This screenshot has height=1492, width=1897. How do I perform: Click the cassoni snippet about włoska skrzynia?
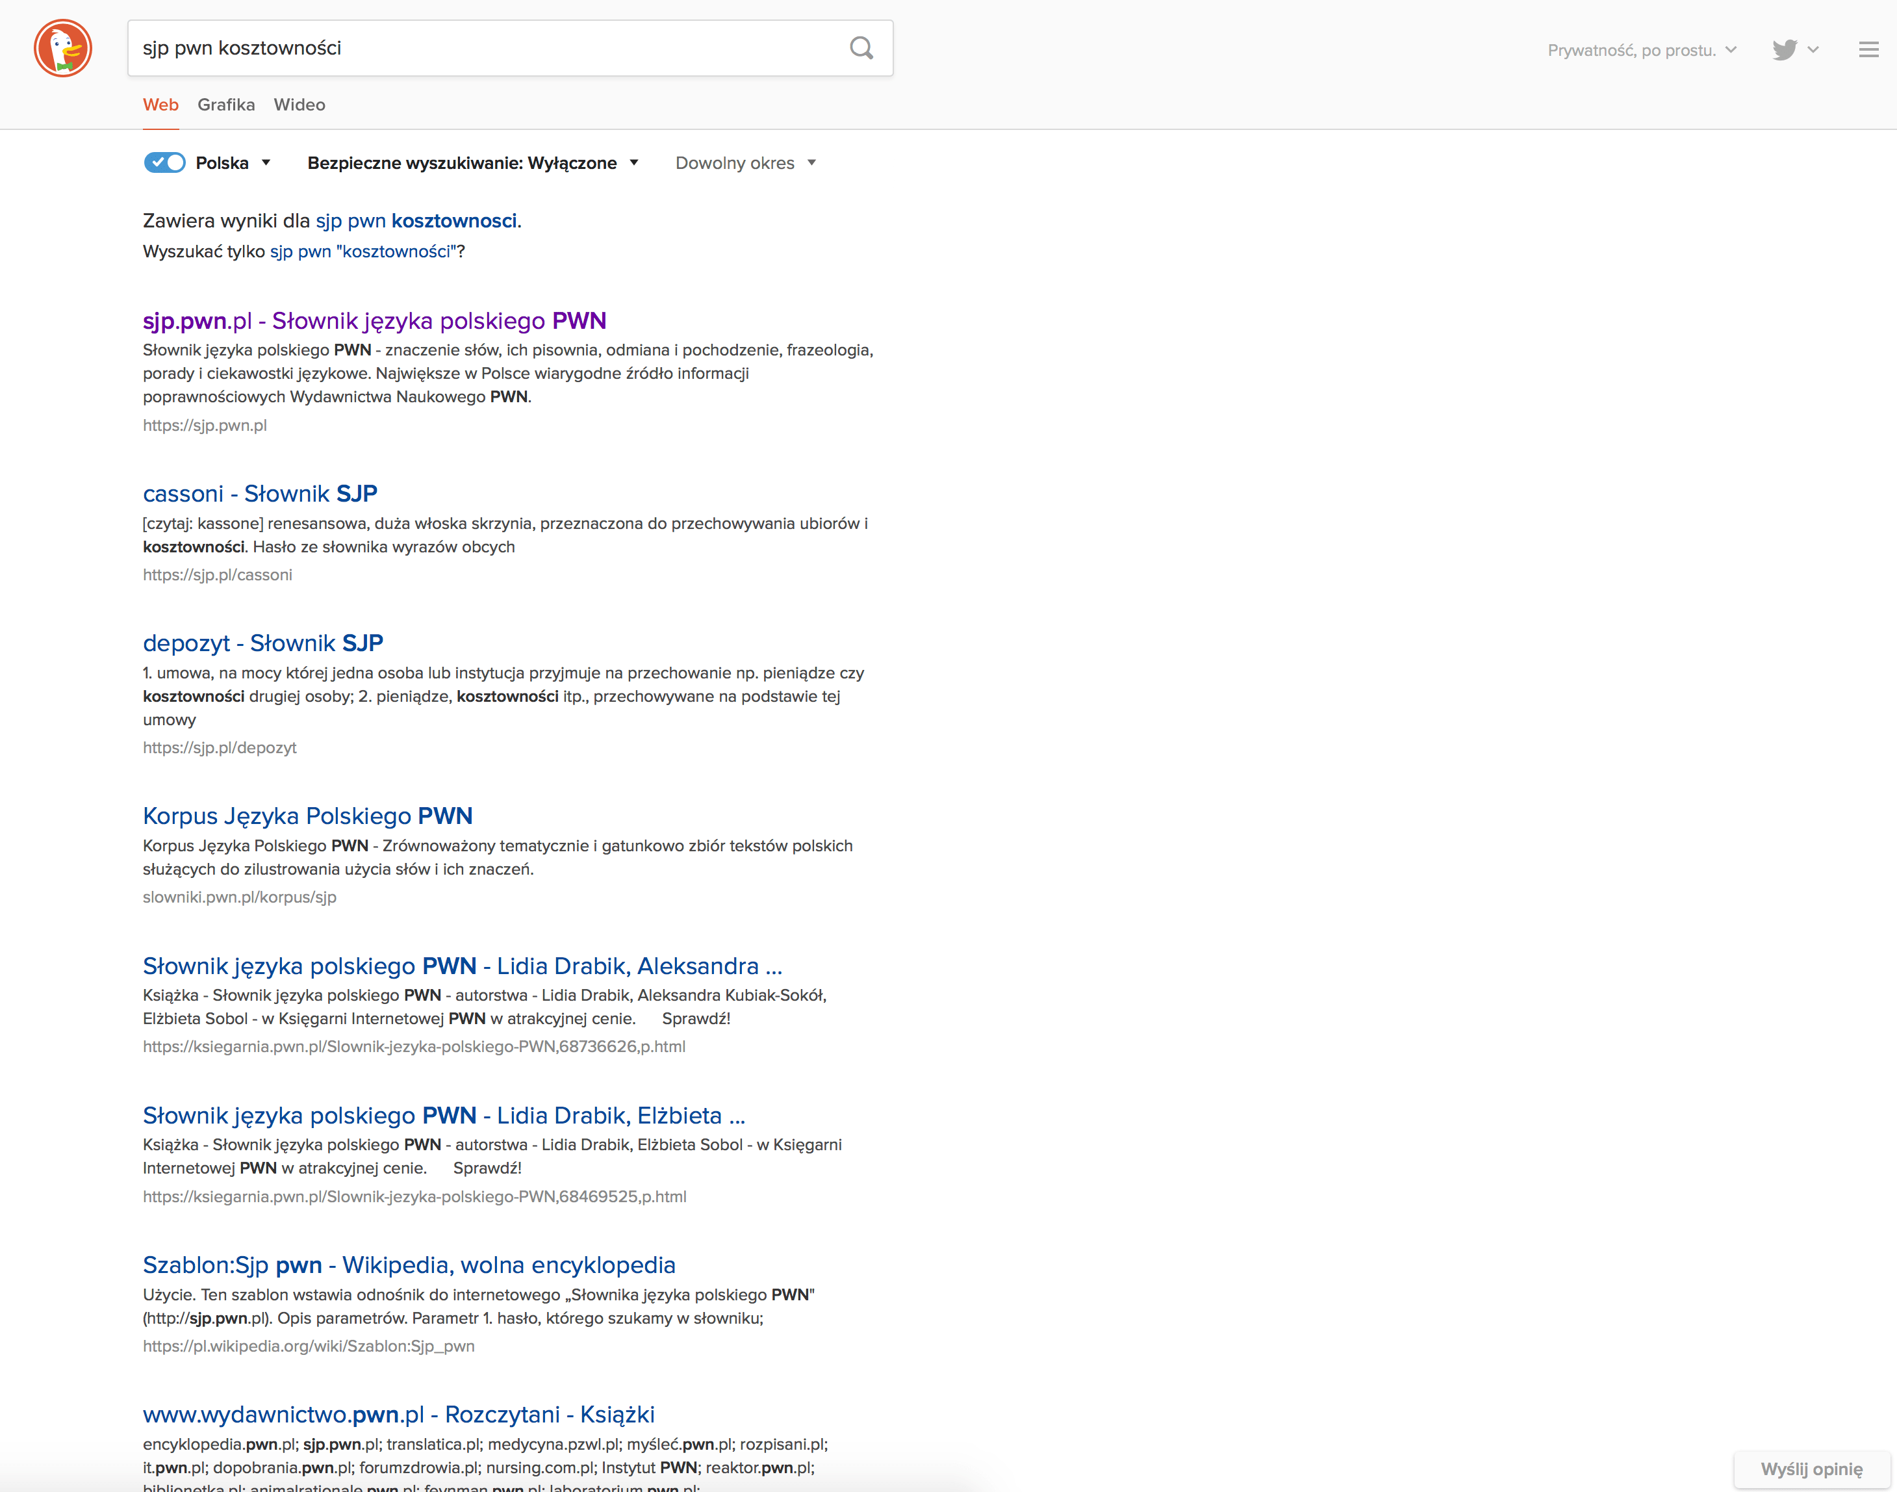pyautogui.click(x=505, y=535)
